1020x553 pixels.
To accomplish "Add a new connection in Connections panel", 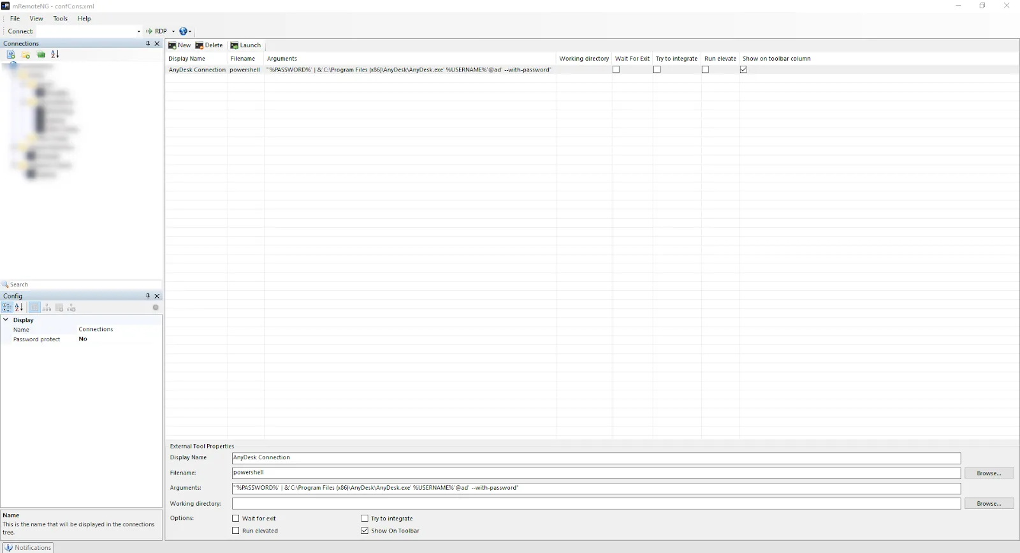I will click(11, 54).
